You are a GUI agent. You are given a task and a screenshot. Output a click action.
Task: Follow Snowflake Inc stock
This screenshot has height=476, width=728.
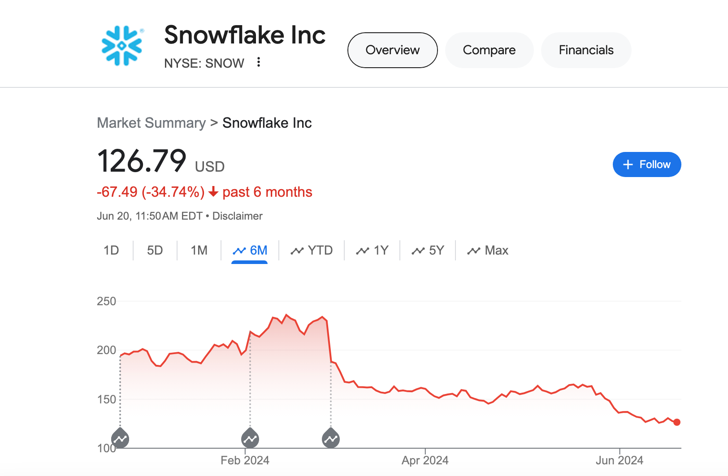click(x=647, y=164)
